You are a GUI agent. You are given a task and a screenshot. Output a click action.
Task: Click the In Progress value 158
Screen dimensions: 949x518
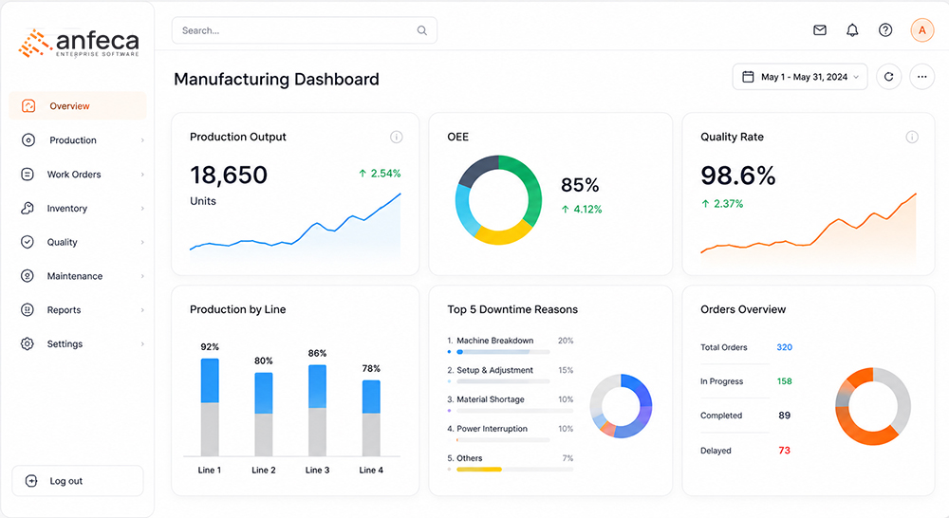click(x=785, y=381)
